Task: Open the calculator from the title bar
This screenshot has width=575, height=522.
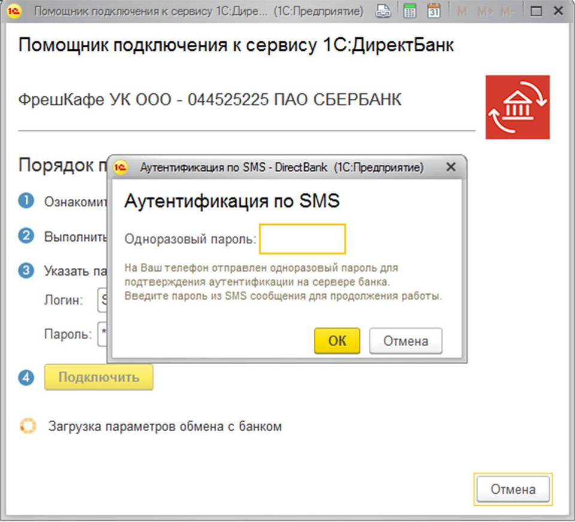Action: point(410,11)
